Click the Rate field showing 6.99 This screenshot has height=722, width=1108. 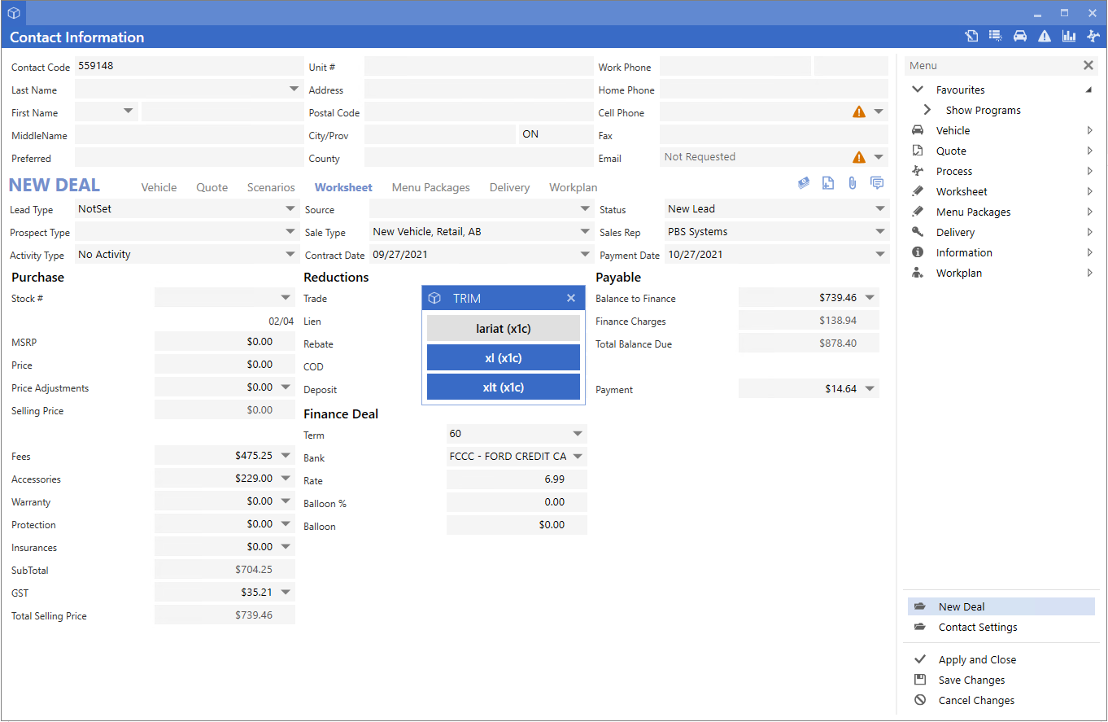(517, 479)
